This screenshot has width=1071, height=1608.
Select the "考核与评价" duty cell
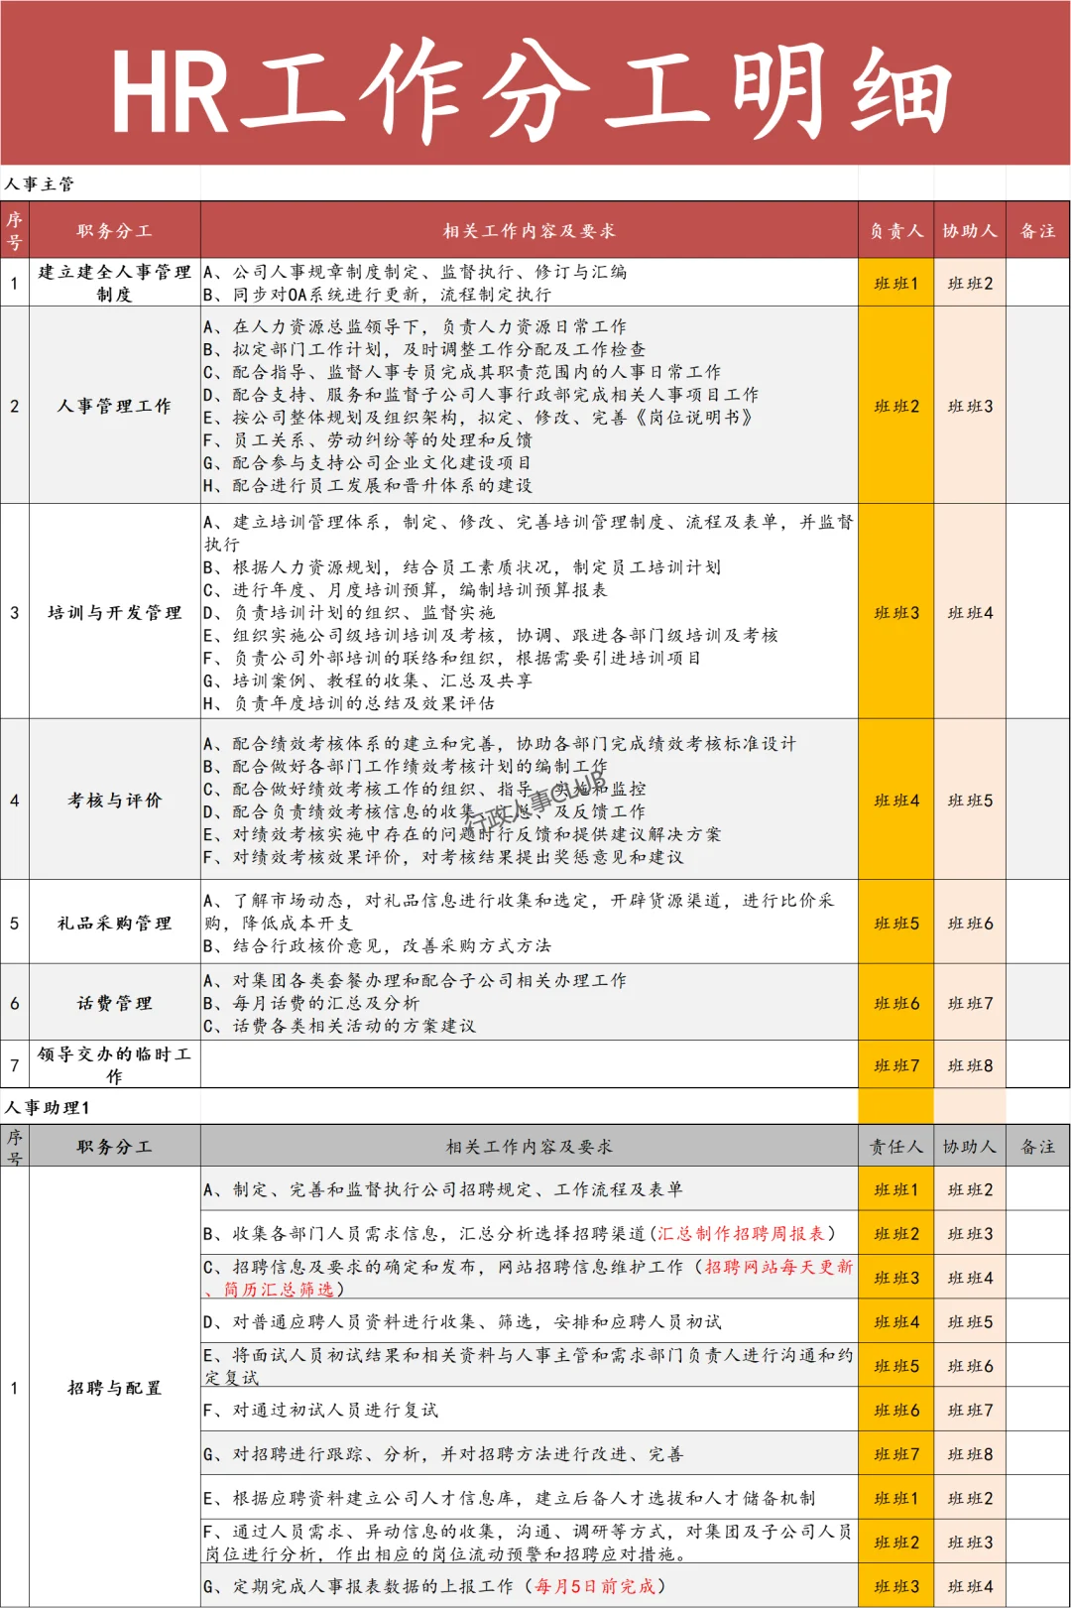pyautogui.click(x=115, y=800)
